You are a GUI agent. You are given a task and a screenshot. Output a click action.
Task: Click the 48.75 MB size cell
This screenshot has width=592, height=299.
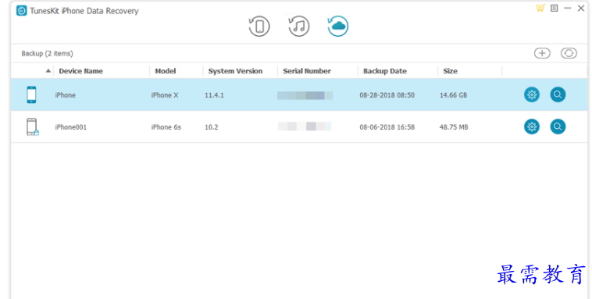[x=454, y=127]
